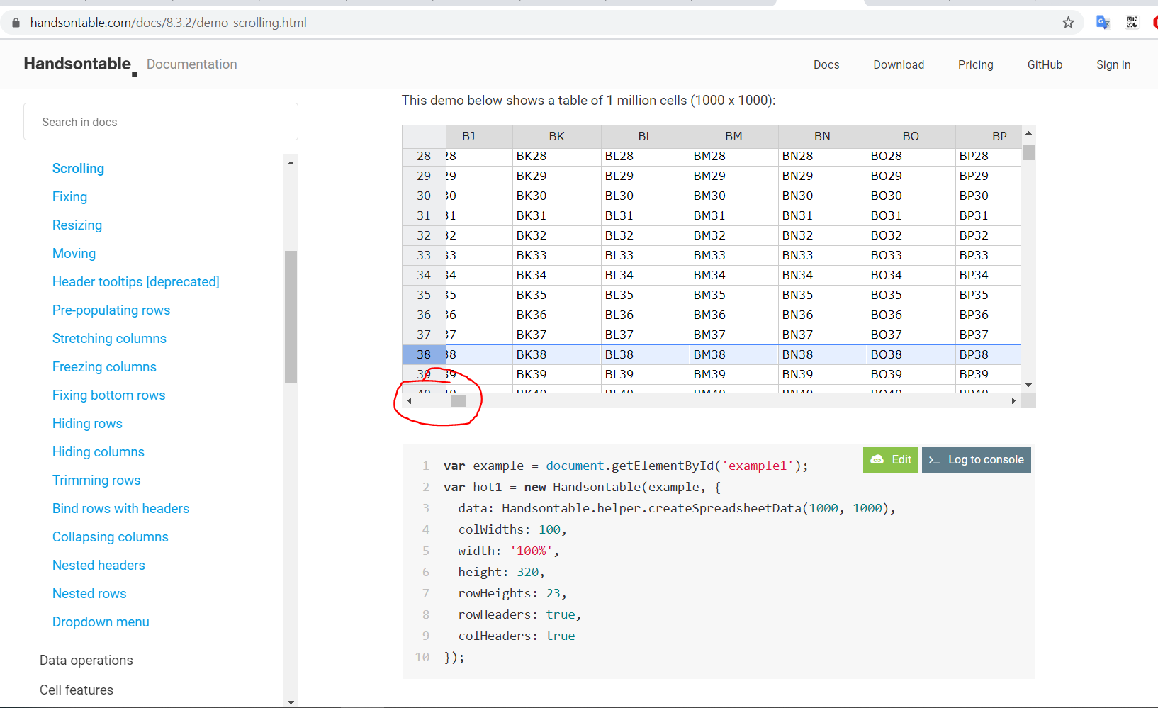This screenshot has width=1158, height=708.
Task: Select cell BL37
Action: pos(646,335)
